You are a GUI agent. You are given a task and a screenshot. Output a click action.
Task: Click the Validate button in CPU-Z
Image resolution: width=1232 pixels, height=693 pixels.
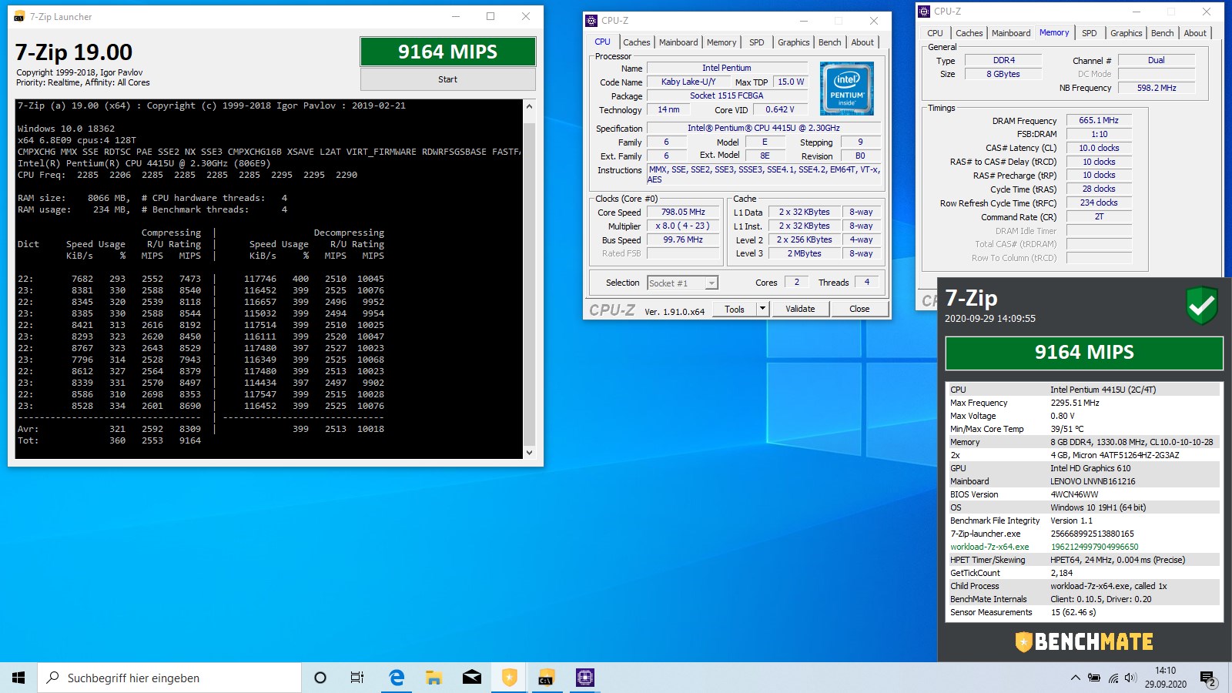click(800, 309)
